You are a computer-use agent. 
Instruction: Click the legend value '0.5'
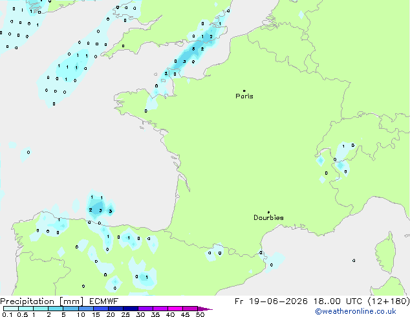coord(23,314)
